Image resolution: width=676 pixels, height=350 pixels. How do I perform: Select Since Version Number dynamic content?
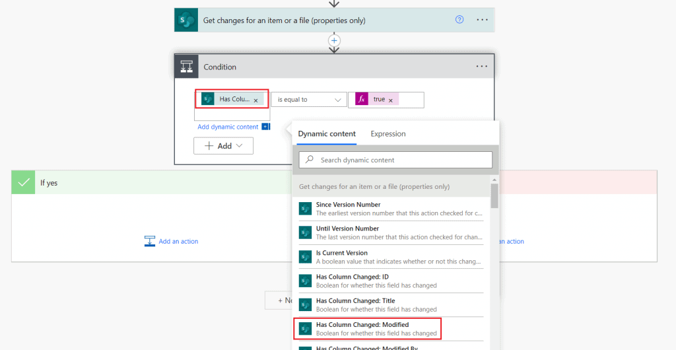click(x=391, y=209)
